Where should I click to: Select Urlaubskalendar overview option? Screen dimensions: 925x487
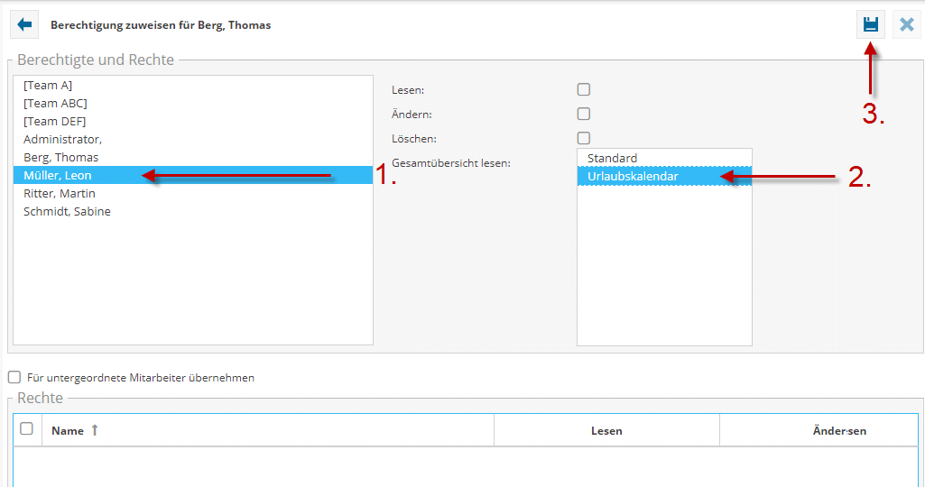[632, 177]
